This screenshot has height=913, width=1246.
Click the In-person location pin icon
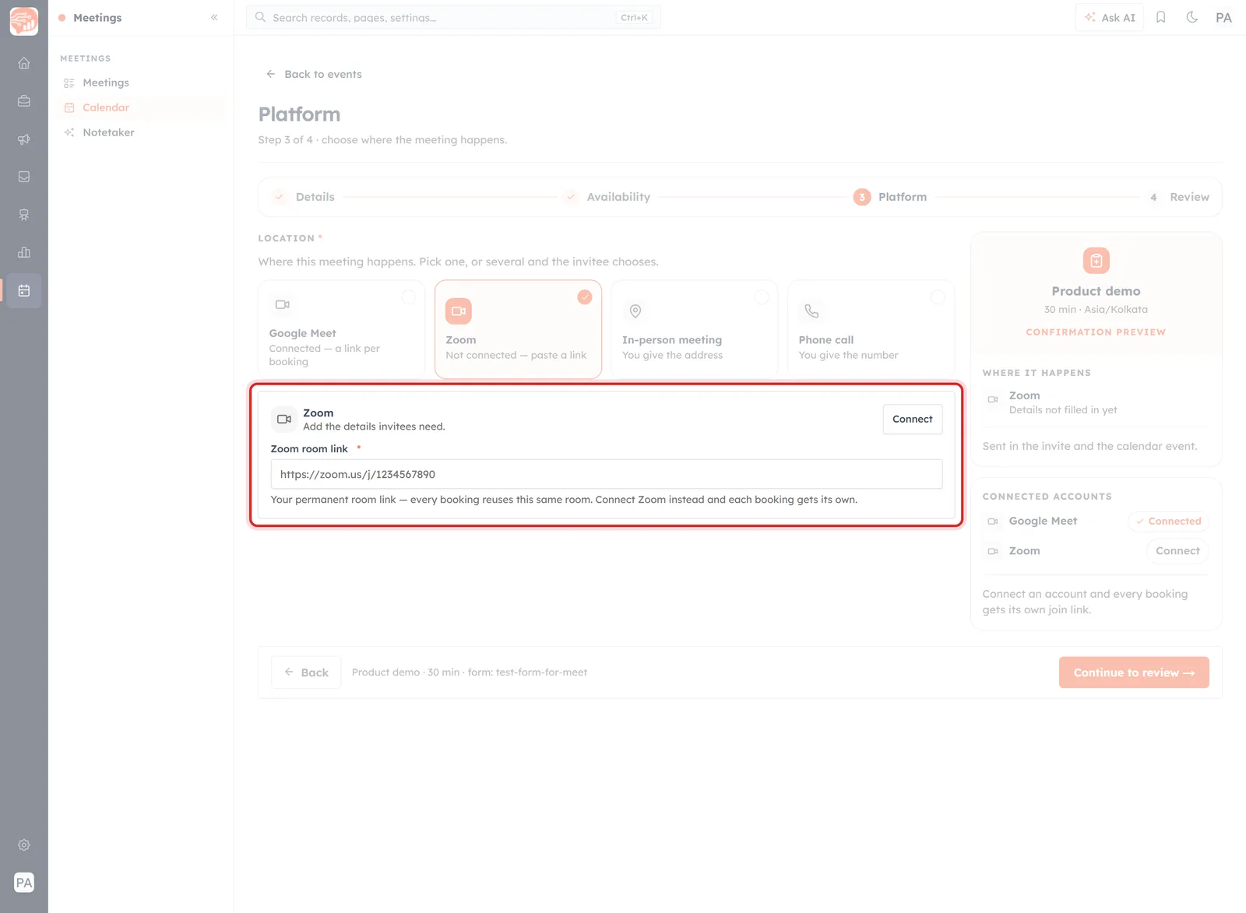pos(635,311)
